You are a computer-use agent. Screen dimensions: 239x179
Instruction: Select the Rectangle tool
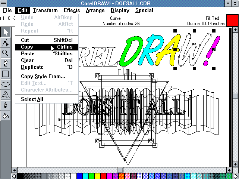pyautogui.click(x=6, y=74)
